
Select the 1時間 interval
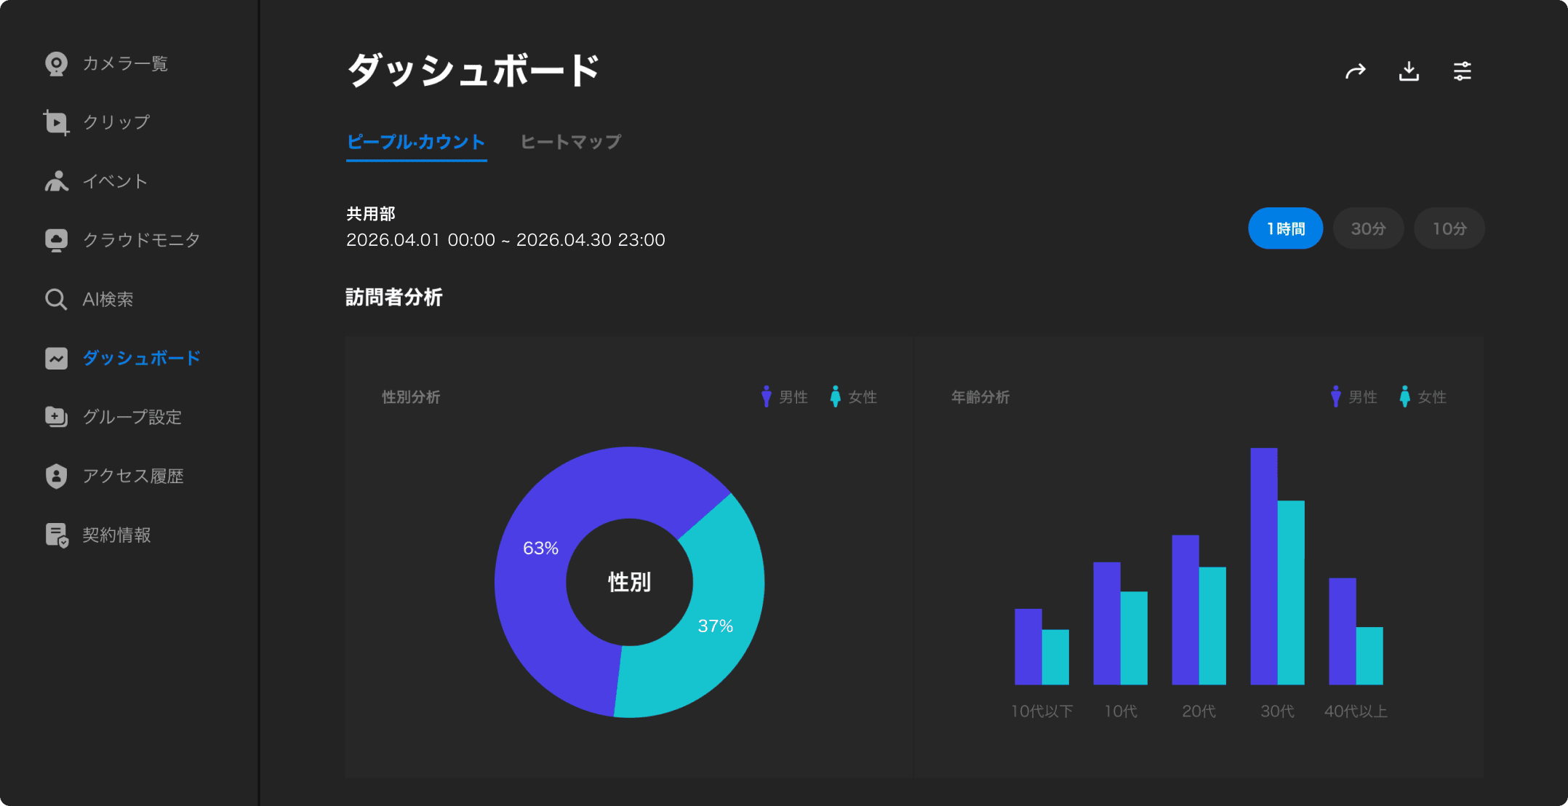[1285, 228]
